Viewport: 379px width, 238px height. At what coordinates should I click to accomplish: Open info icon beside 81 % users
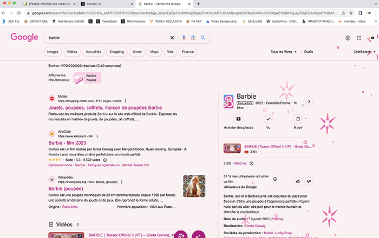[x=275, y=179]
